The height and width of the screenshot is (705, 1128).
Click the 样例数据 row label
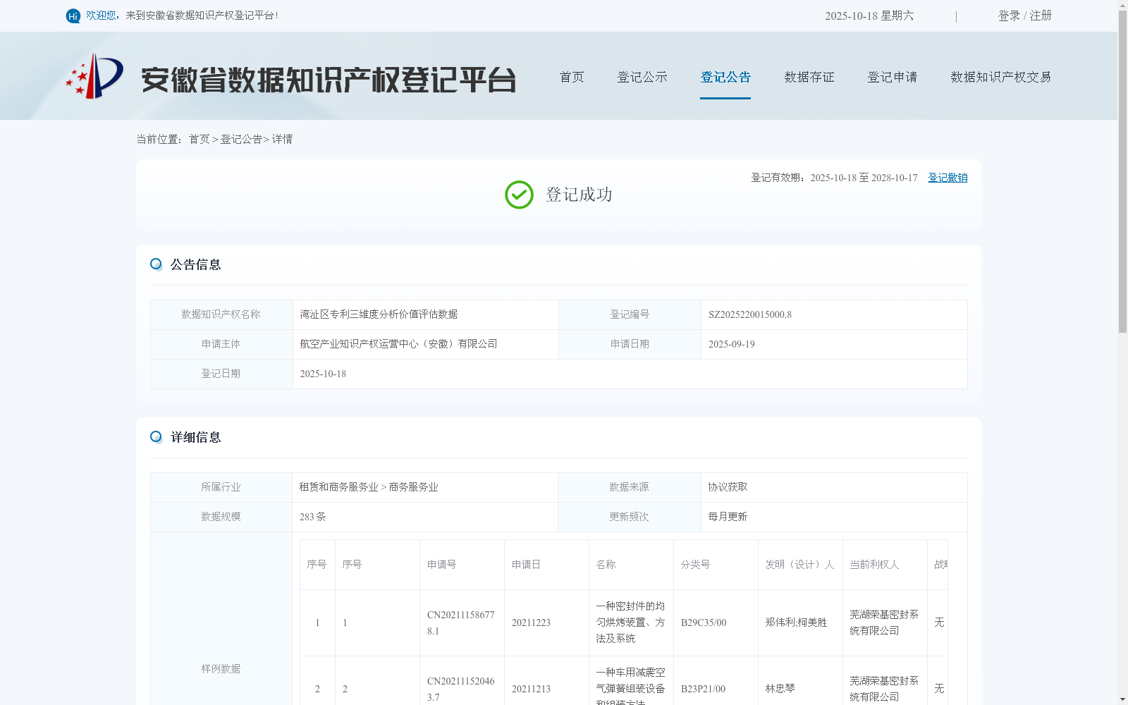click(x=221, y=669)
